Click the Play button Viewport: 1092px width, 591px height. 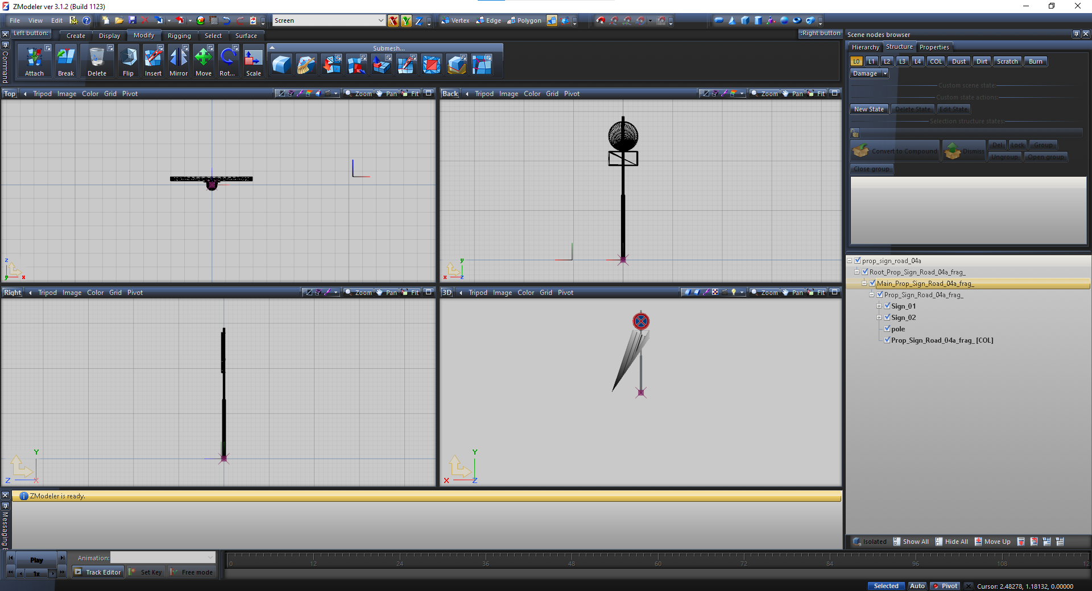coord(36,560)
